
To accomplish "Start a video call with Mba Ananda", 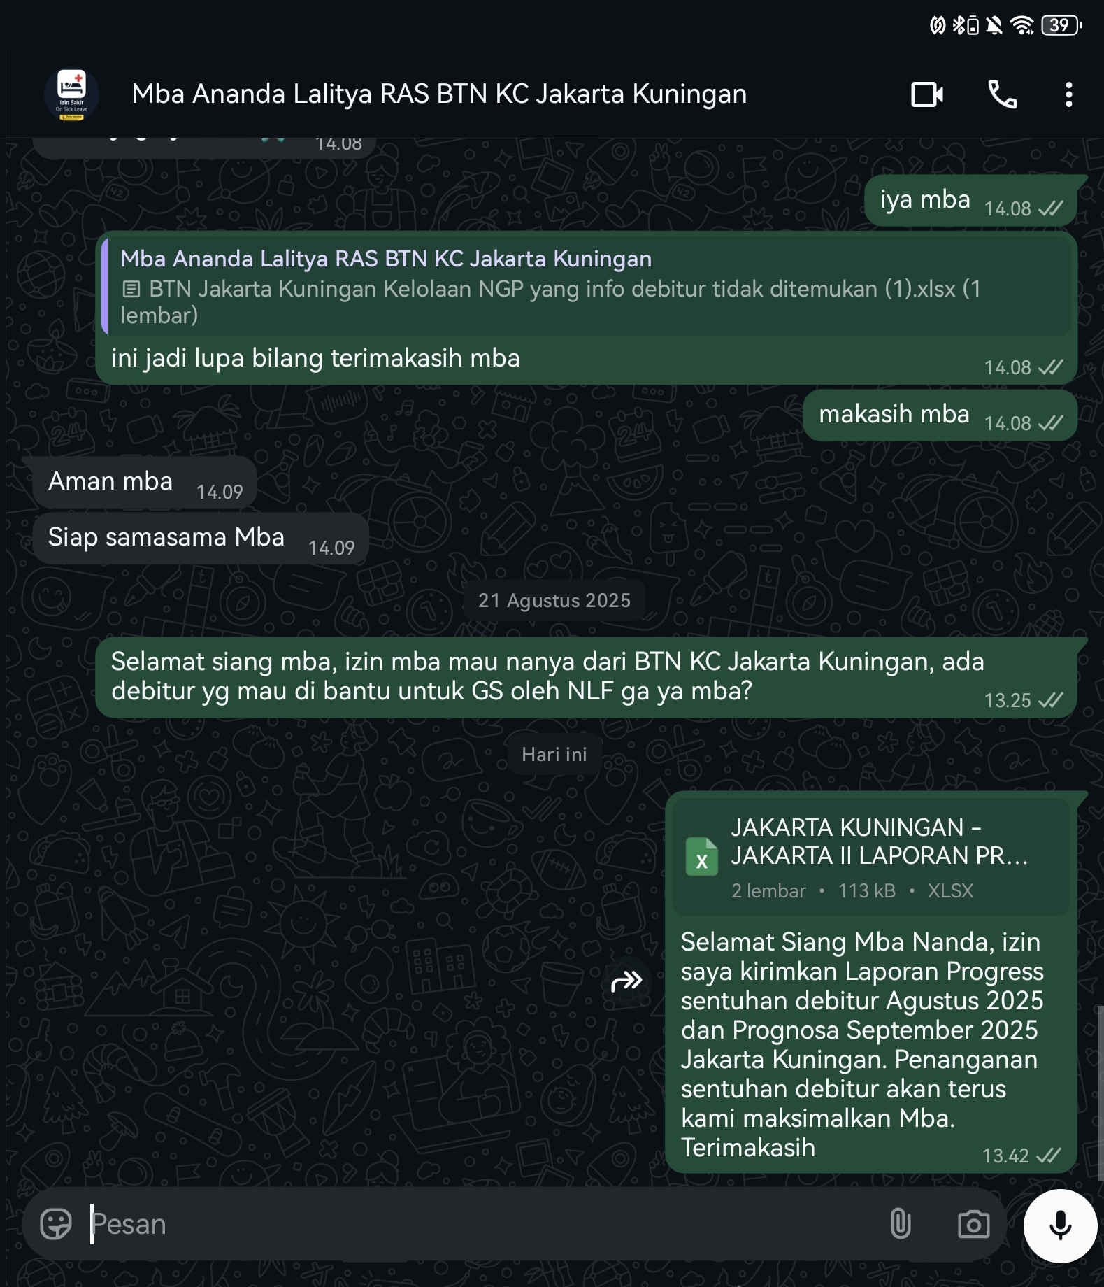I will tap(927, 94).
